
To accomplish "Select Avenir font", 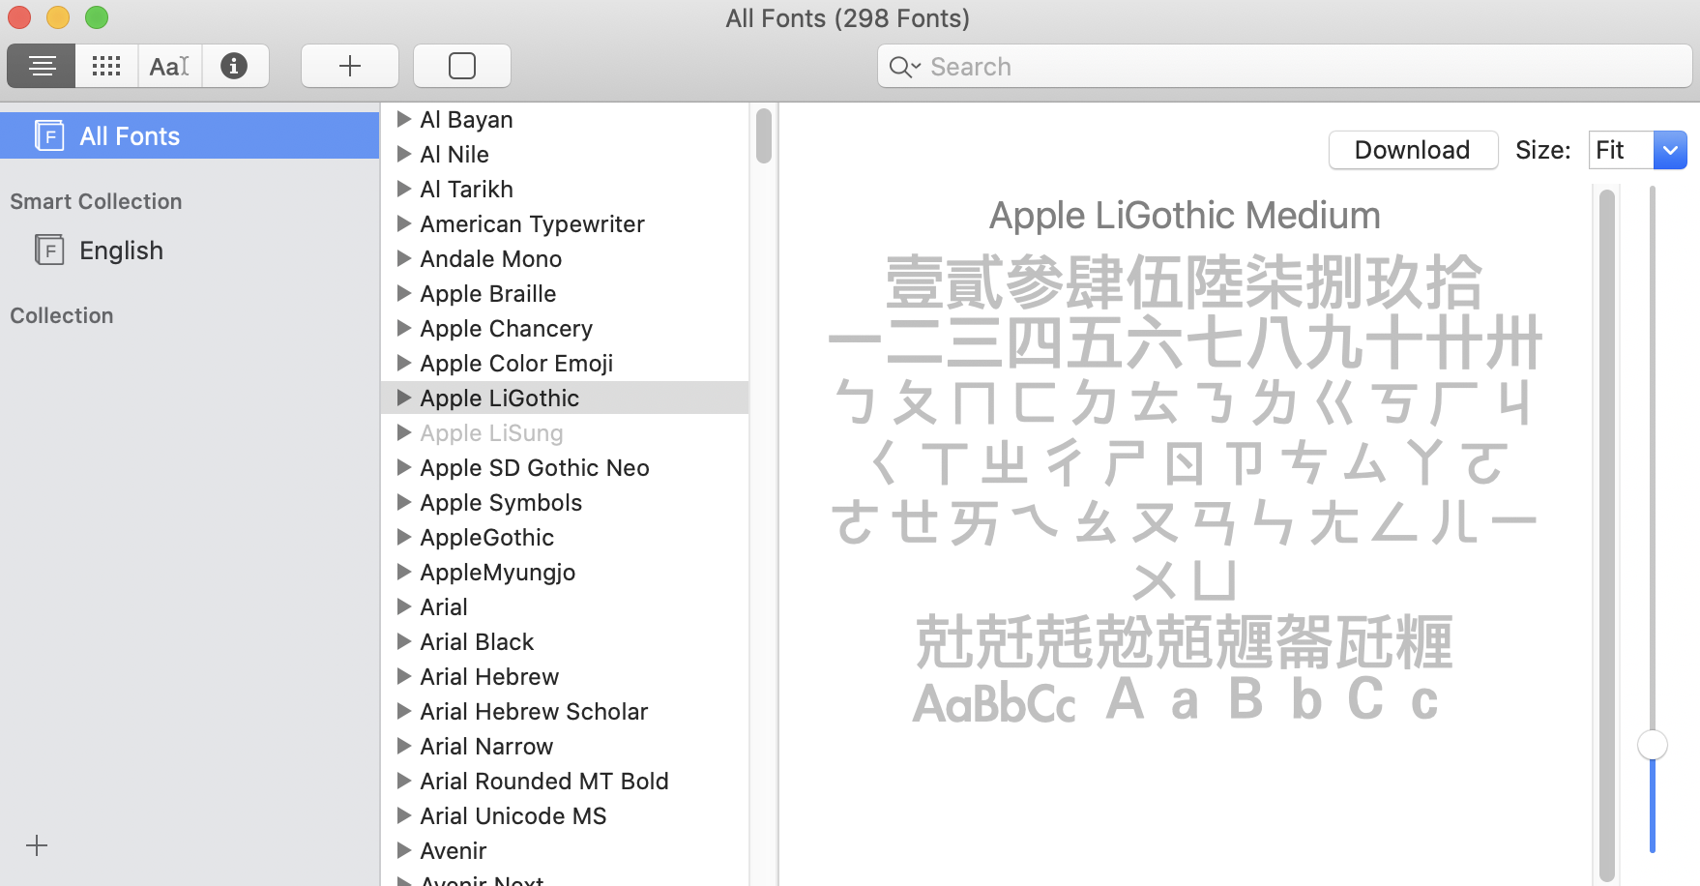I will [x=453, y=850].
